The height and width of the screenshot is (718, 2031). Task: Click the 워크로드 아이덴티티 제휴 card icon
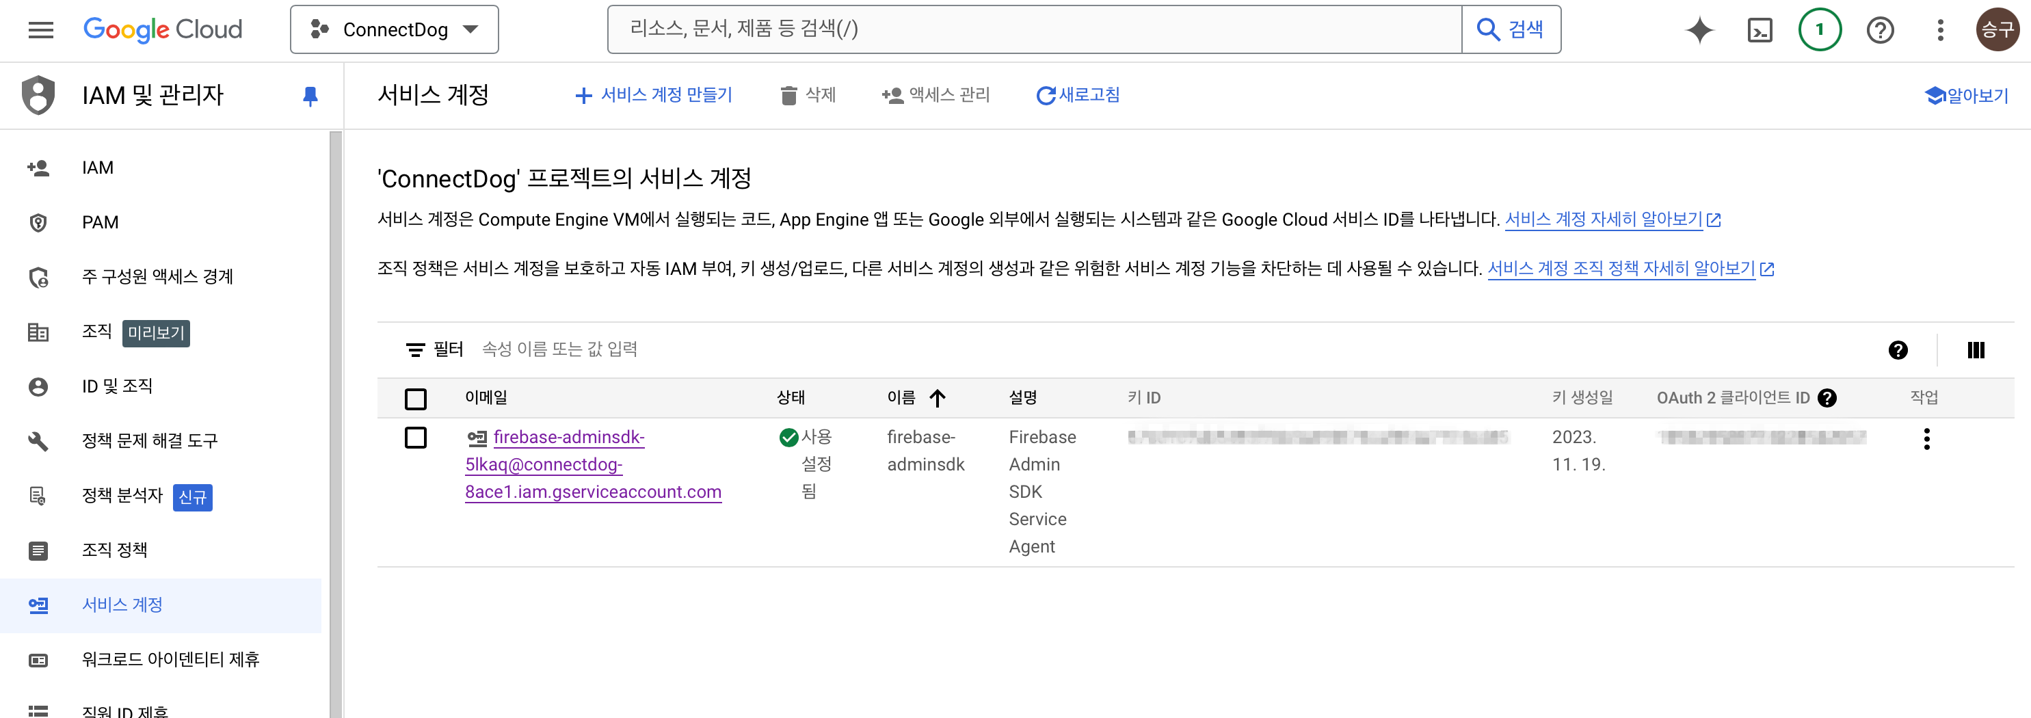(x=38, y=660)
